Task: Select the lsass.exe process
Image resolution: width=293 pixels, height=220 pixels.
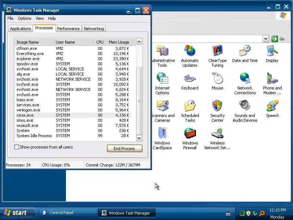Action: point(73,100)
